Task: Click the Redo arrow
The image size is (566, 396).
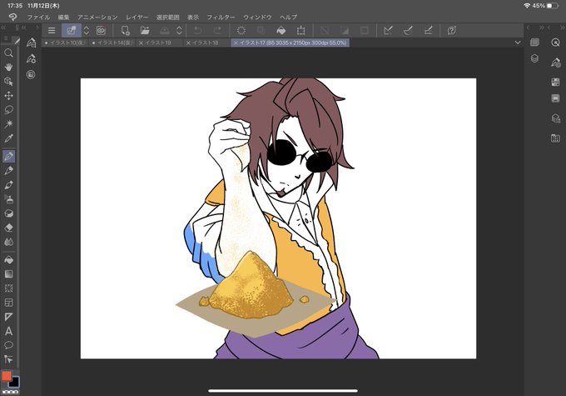Action: pos(218,30)
